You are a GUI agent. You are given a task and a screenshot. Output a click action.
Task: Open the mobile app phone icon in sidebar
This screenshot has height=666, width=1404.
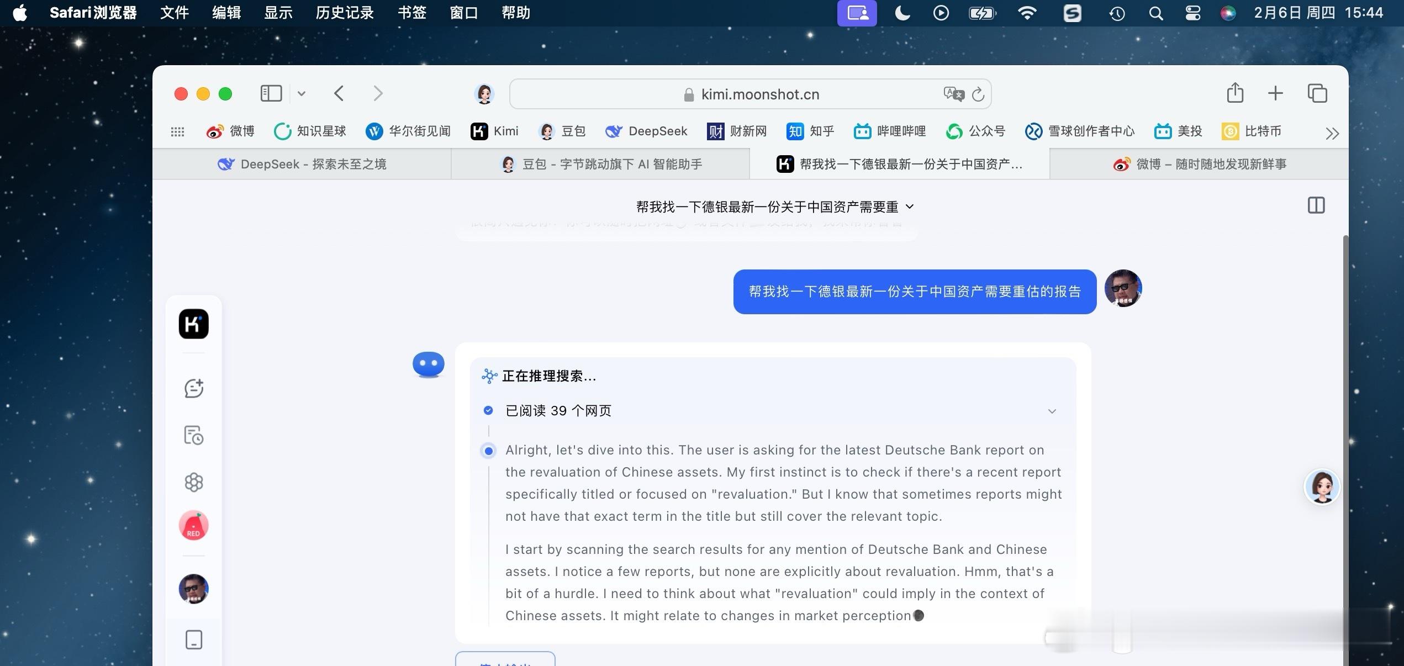194,639
